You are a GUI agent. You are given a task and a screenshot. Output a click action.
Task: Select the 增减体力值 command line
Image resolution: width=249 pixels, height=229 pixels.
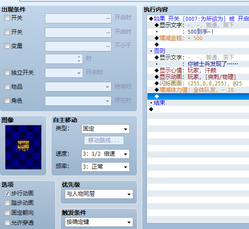[198, 90]
